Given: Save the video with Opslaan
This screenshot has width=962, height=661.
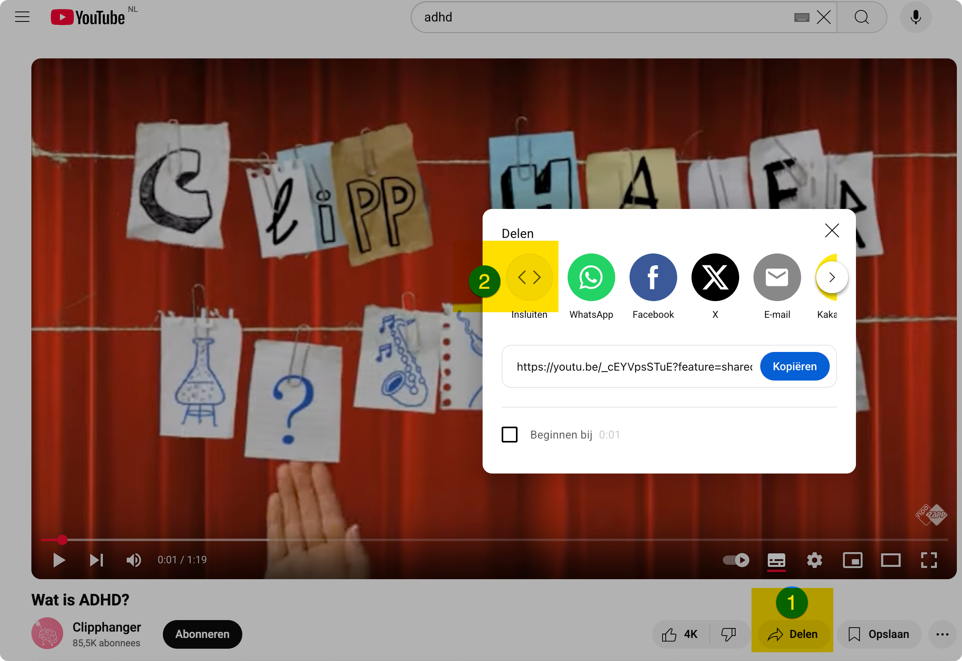Looking at the screenshot, I should (879, 634).
